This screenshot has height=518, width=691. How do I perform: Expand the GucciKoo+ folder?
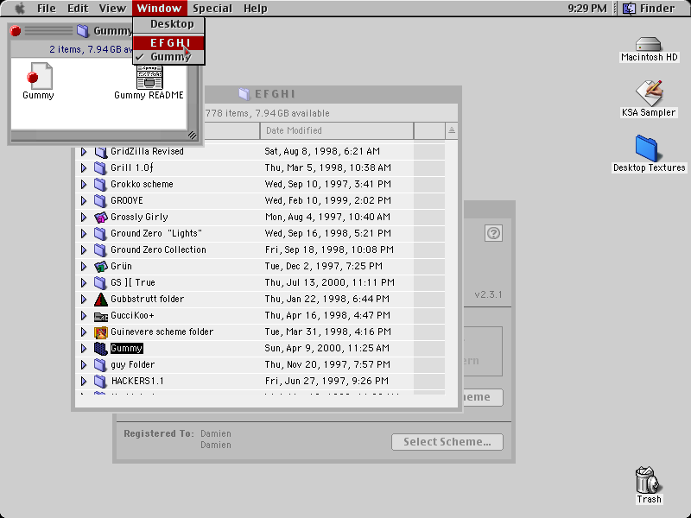click(x=84, y=315)
